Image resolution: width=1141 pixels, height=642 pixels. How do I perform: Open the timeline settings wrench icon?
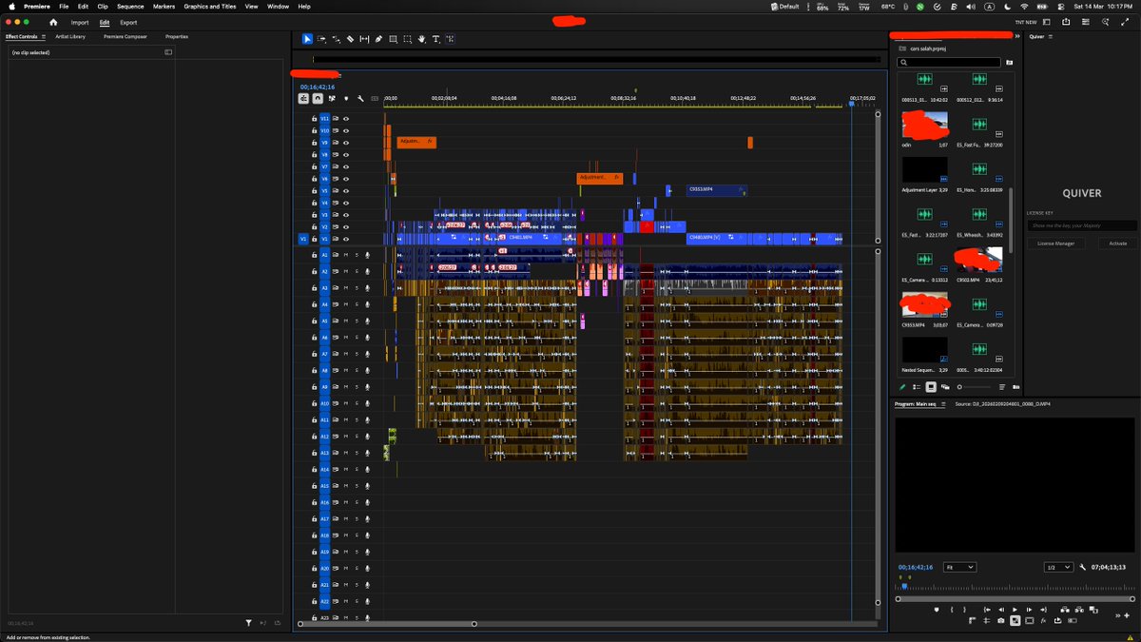click(x=361, y=98)
